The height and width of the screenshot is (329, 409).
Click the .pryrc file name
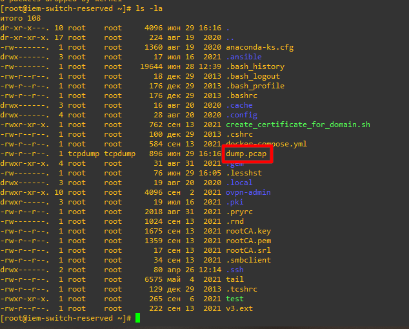[239, 212]
